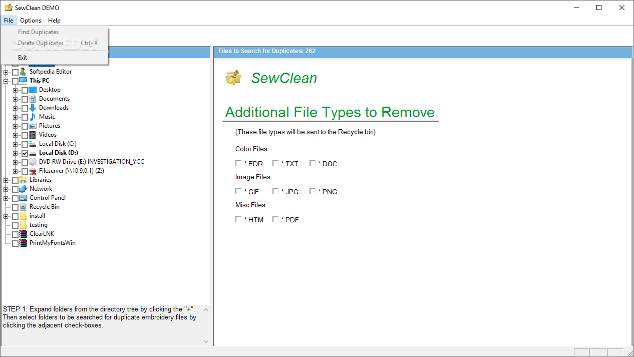Expand the Local Disk (D:) node
Viewport: 634px width, 357px height.
[16, 153]
